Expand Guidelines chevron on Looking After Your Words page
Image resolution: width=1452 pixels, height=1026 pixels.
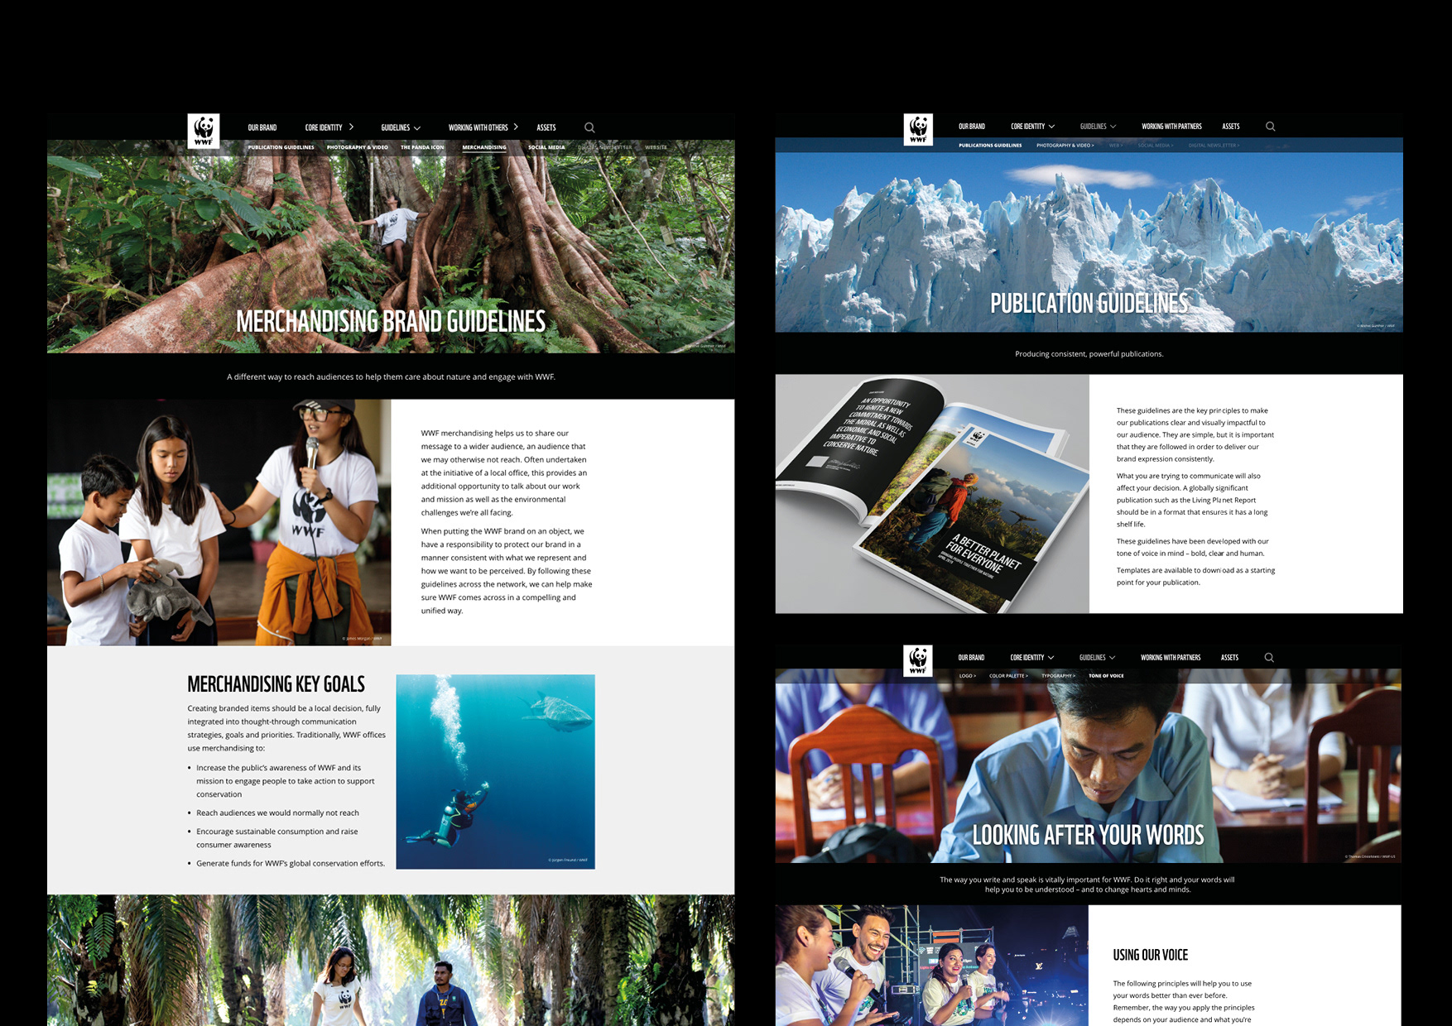1112,658
